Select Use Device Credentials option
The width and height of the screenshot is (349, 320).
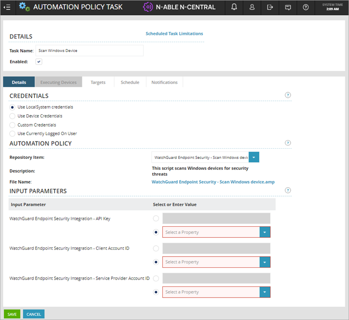pos(12,116)
